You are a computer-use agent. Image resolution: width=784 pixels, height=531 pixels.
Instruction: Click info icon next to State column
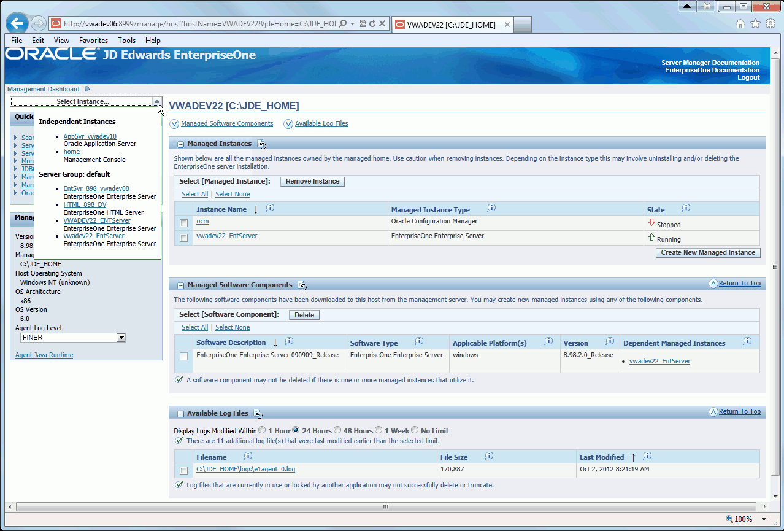click(686, 209)
